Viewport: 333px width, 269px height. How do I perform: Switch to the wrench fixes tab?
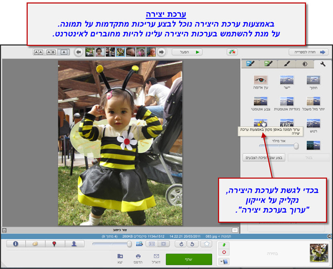click(x=323, y=64)
